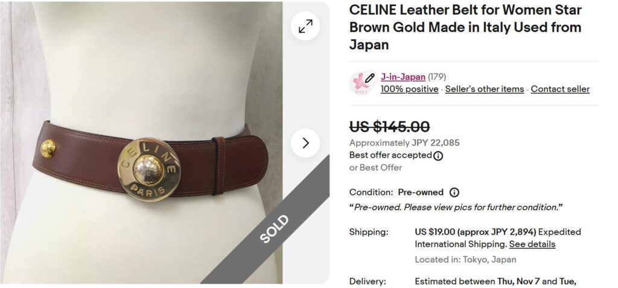Click the Approximately JPY 22,085 text
Screen dimensions: 618x288
click(404, 143)
